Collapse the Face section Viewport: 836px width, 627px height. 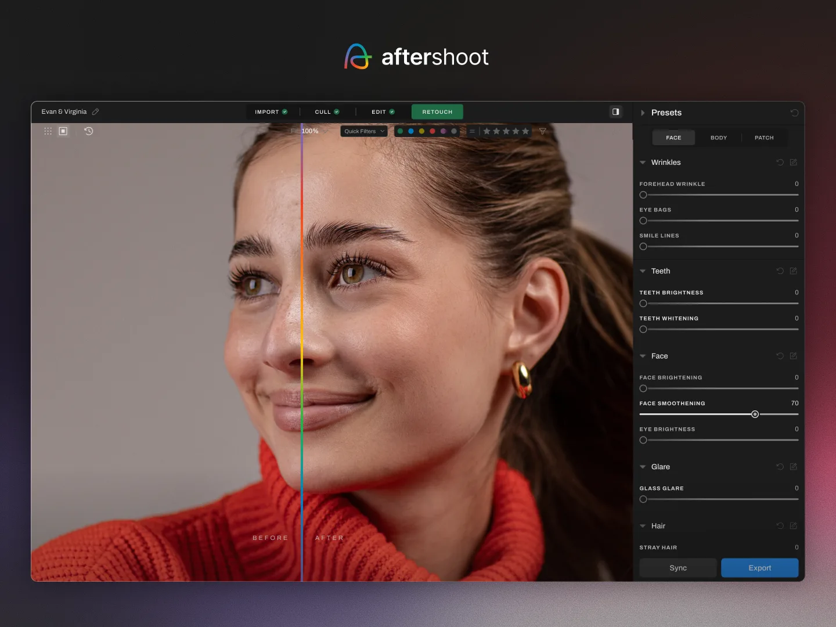[643, 356]
